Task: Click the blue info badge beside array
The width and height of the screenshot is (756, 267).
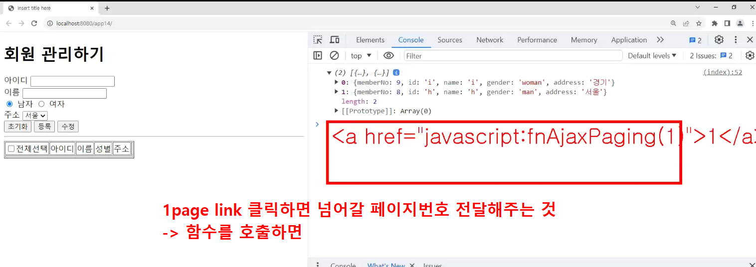Action: tap(396, 73)
